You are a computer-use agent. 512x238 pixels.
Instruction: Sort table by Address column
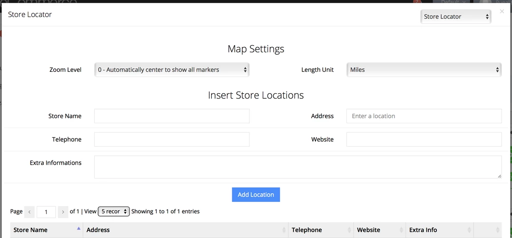tap(186, 230)
